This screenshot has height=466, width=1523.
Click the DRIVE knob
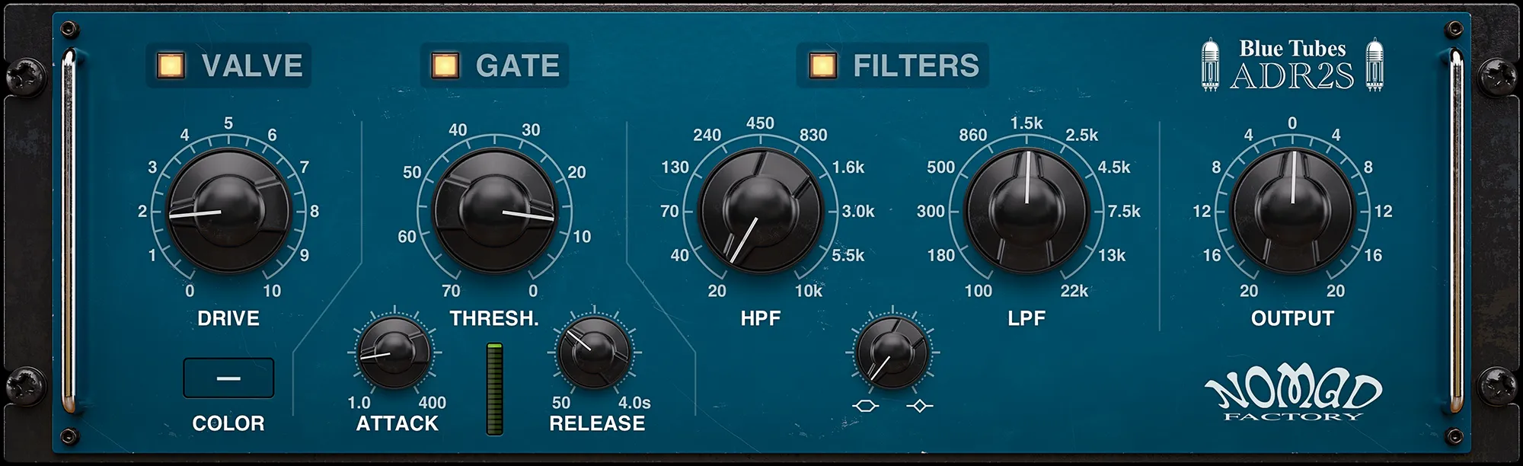(228, 211)
